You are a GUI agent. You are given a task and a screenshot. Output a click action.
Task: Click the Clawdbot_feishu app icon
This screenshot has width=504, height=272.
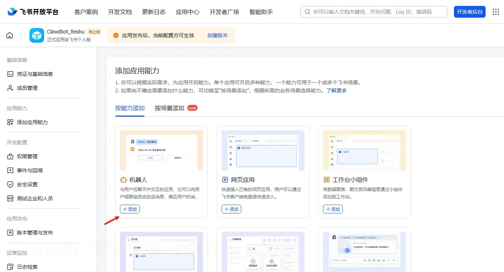[x=36, y=35]
